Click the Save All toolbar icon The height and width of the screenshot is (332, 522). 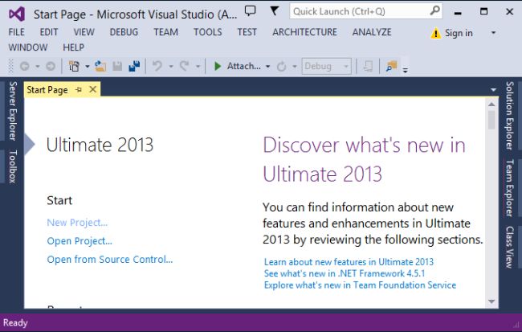coord(134,67)
